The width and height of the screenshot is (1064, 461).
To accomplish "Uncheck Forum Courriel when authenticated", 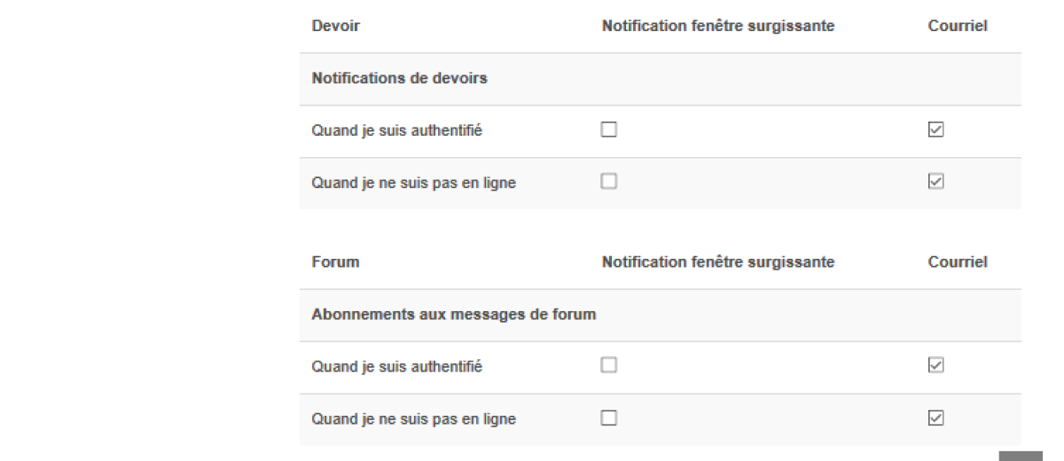I will [935, 365].
